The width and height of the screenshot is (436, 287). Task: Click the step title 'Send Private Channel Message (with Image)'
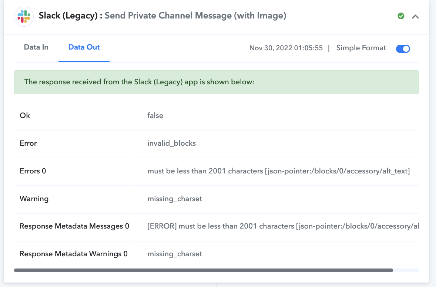click(x=195, y=16)
